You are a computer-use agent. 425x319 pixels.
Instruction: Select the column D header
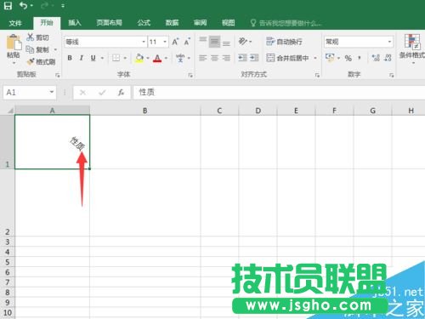click(258, 111)
